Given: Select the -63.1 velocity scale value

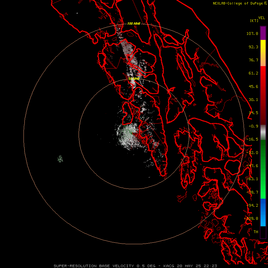Looking at the screenshot, I should point(252,179).
